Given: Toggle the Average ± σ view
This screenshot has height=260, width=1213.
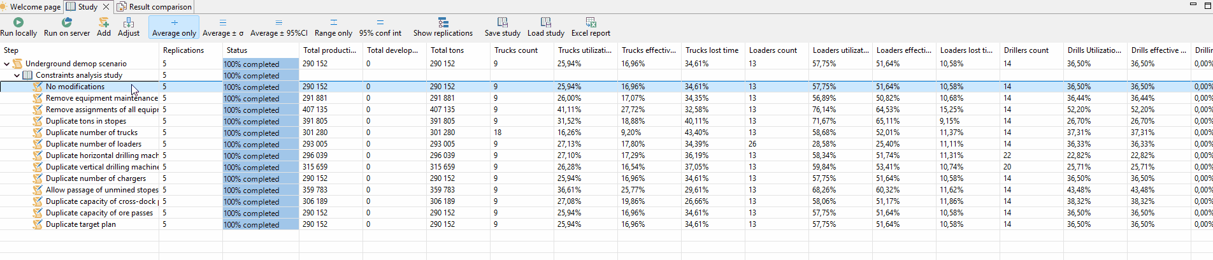Looking at the screenshot, I should [223, 27].
